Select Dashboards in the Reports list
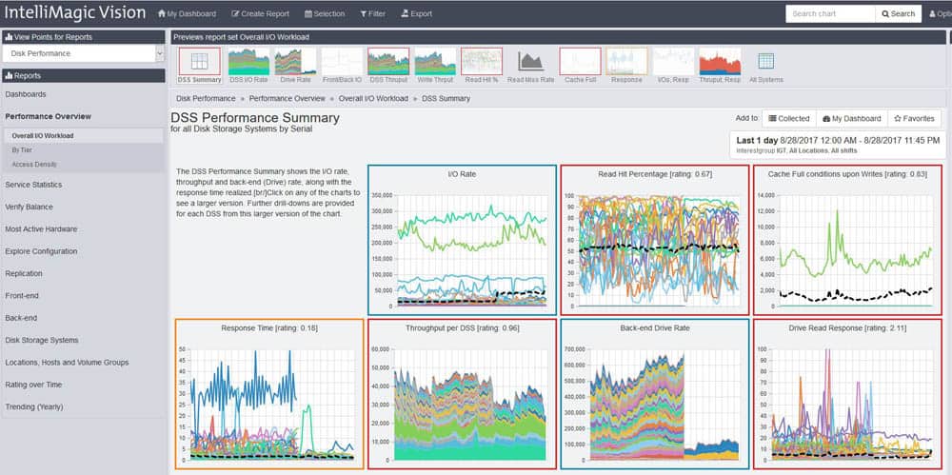This screenshot has width=952, height=475. (26, 94)
